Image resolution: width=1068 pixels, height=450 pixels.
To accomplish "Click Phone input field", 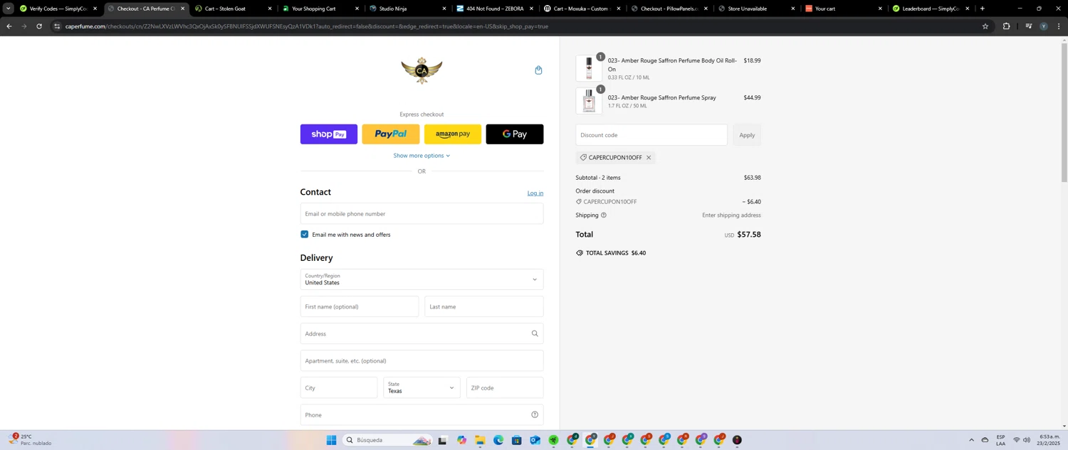I will tap(422, 415).
